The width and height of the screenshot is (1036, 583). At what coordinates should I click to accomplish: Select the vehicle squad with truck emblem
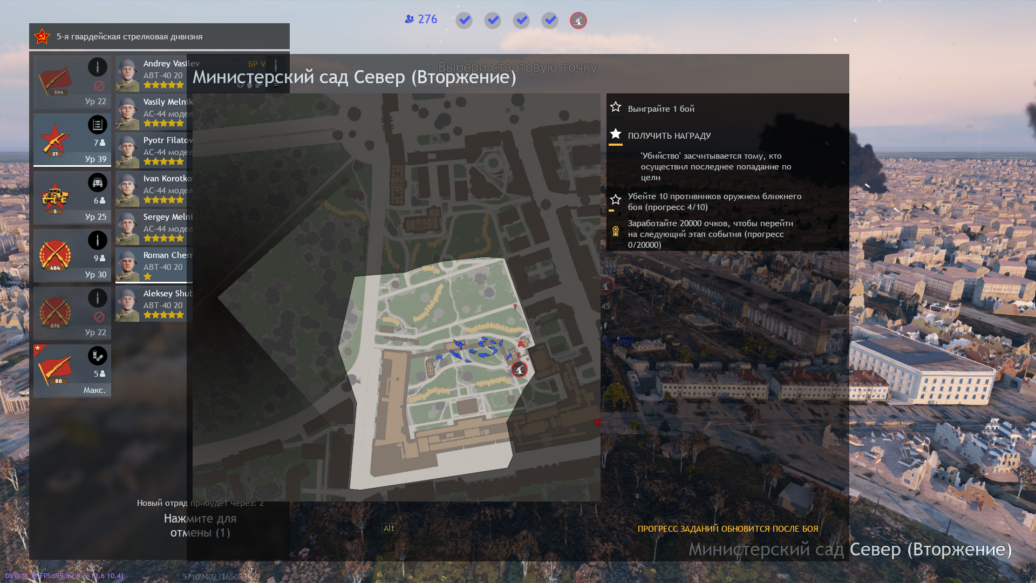click(72, 198)
